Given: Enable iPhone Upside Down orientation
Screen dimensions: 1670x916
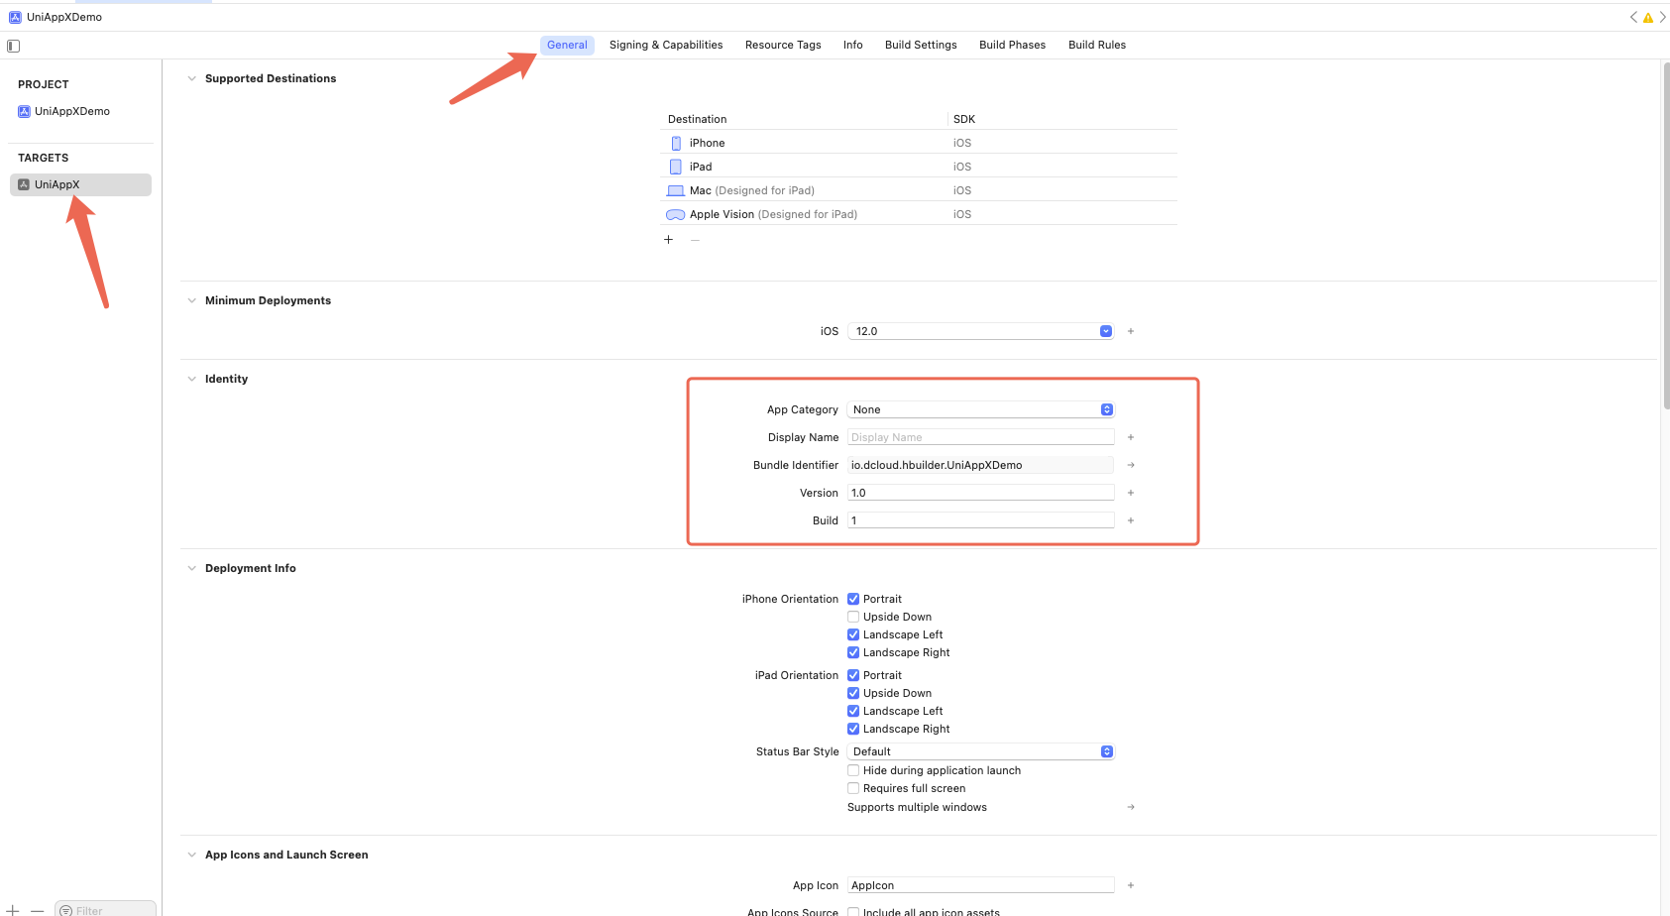Looking at the screenshot, I should click(x=853, y=617).
